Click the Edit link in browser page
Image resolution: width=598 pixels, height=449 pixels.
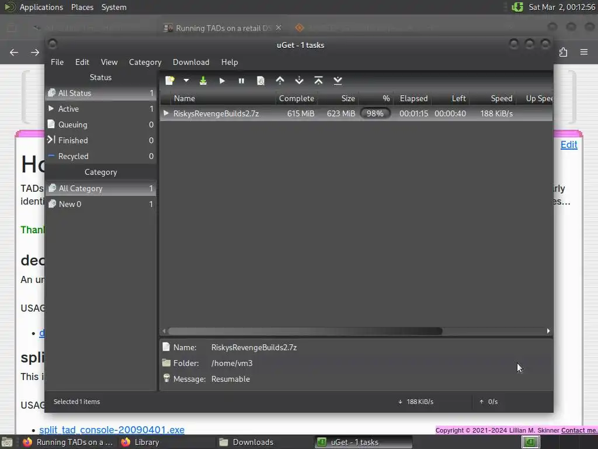[x=569, y=145]
